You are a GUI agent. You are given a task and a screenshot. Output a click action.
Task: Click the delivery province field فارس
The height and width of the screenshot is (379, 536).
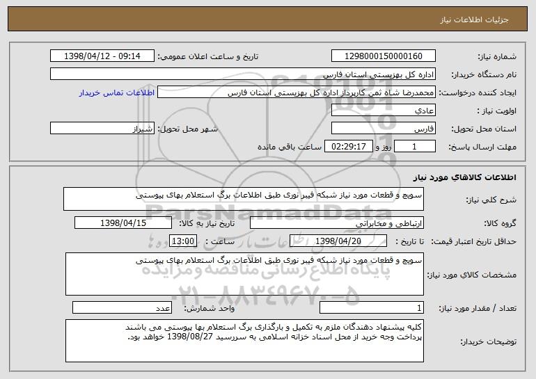[x=383, y=129]
